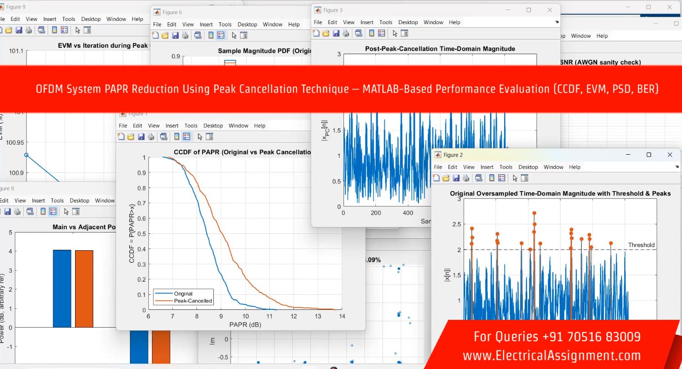Open Tools menu in Figure 2
Viewport: 682px width, 369px height.
click(x=505, y=167)
